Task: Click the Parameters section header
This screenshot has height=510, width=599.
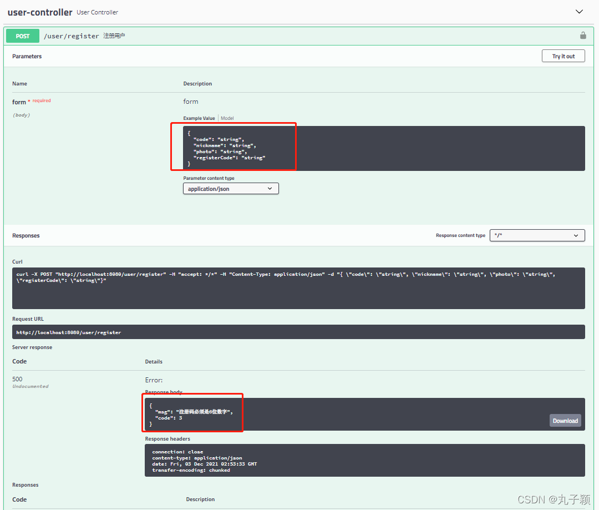Action: (x=26, y=56)
